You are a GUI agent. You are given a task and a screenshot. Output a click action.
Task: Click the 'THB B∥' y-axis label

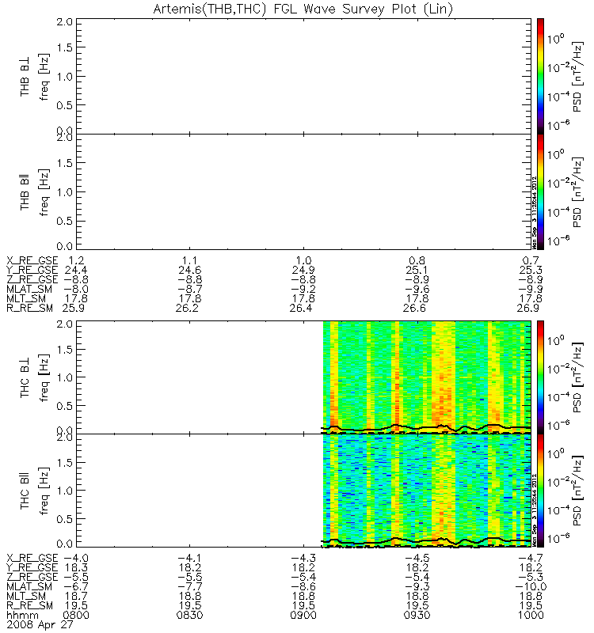(x=25, y=192)
